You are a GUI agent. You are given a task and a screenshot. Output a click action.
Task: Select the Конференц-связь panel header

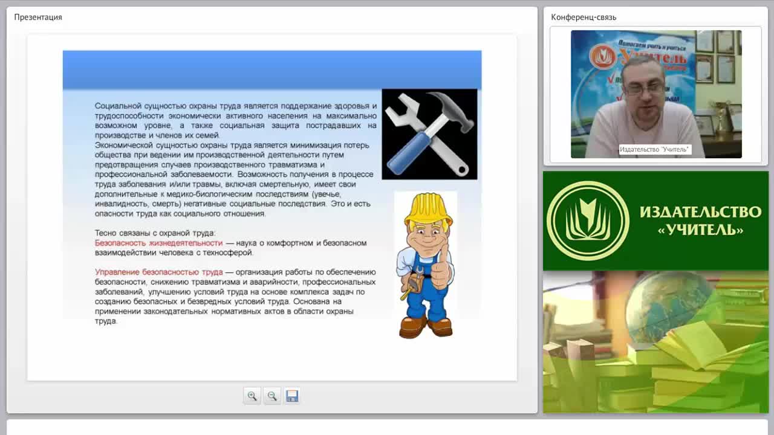coord(584,17)
